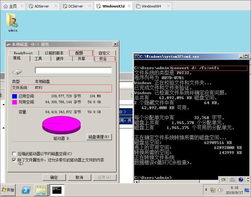Click the 取消 cancel button

pos(79,177)
